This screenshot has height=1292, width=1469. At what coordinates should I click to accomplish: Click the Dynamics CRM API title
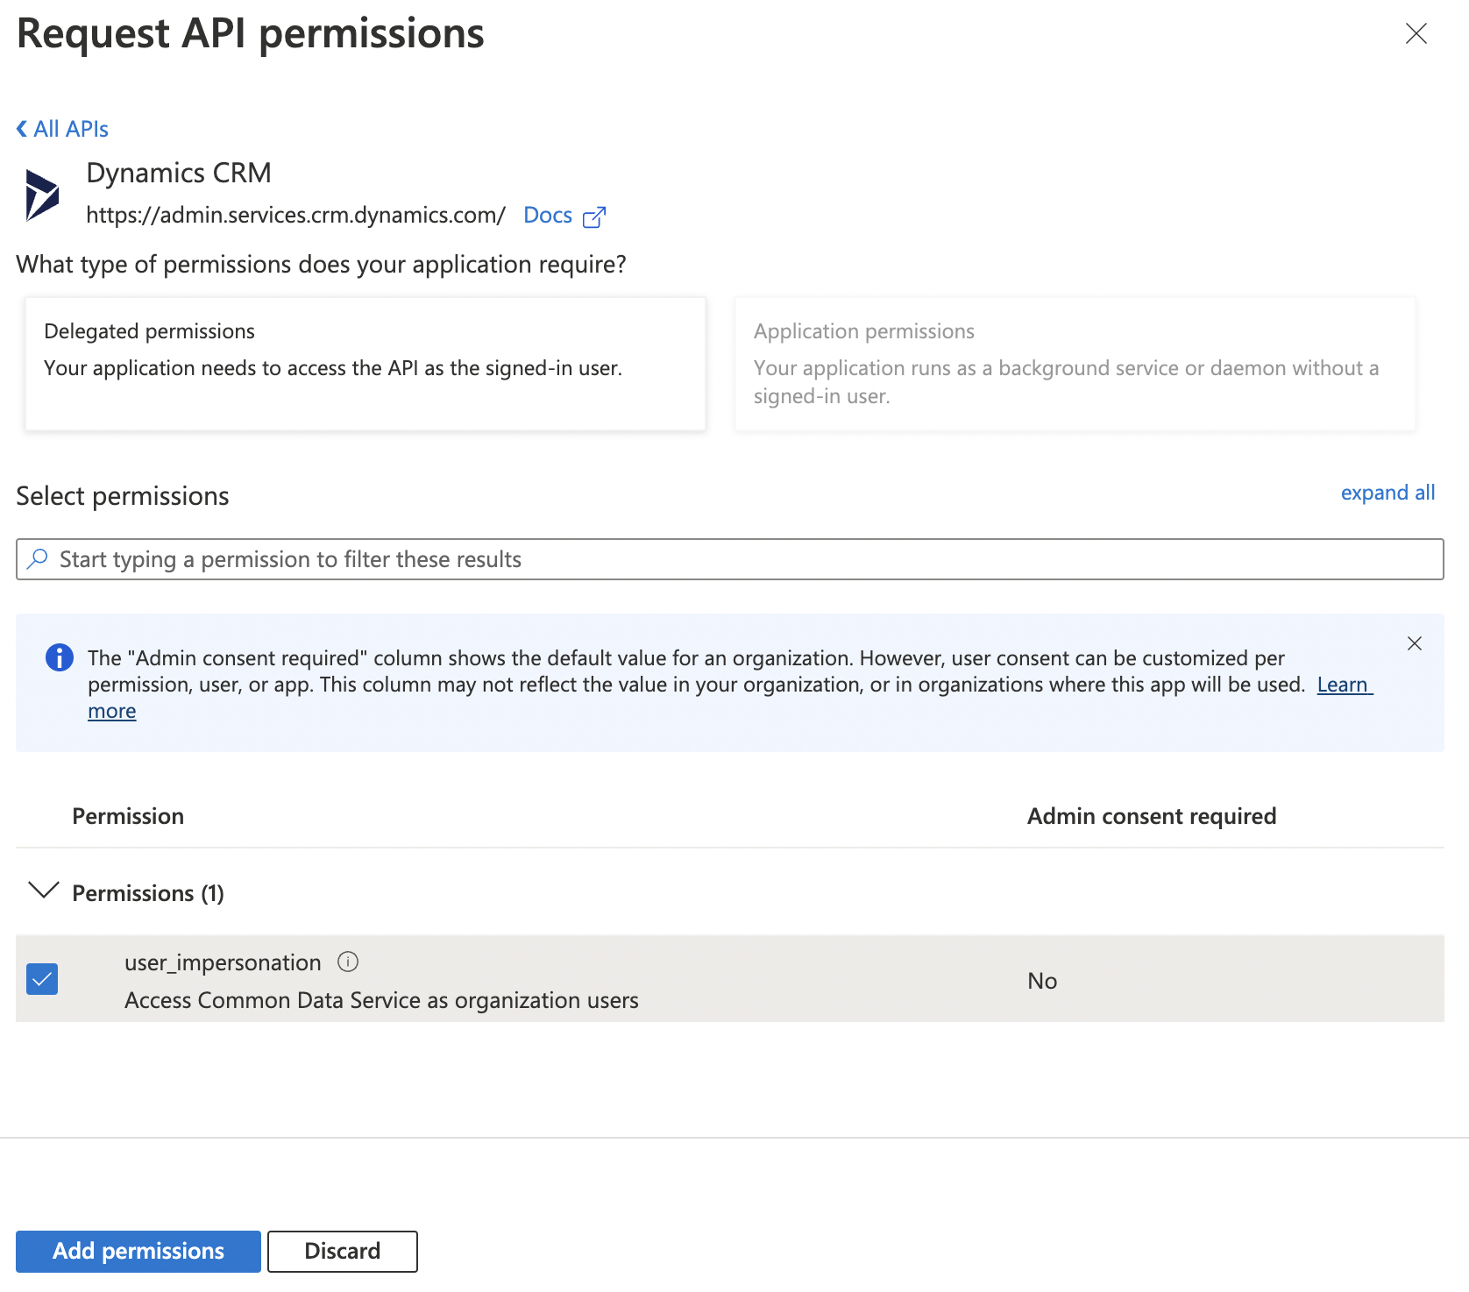click(179, 173)
